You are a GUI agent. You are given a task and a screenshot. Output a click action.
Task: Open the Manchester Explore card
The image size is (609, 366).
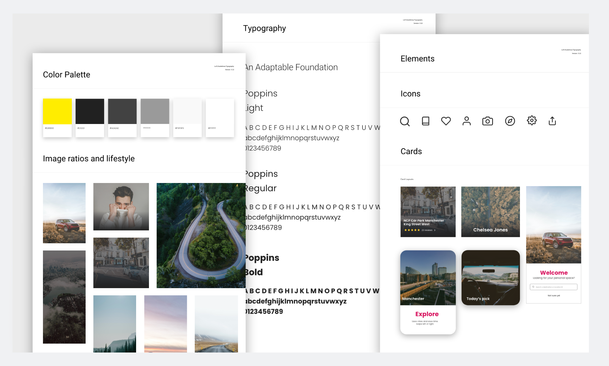coord(428,292)
